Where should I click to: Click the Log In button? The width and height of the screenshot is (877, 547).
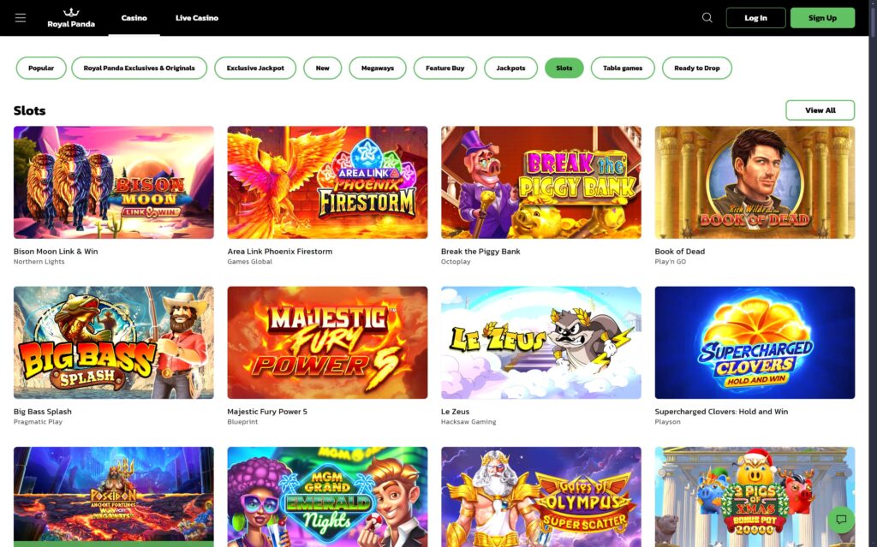tap(755, 17)
